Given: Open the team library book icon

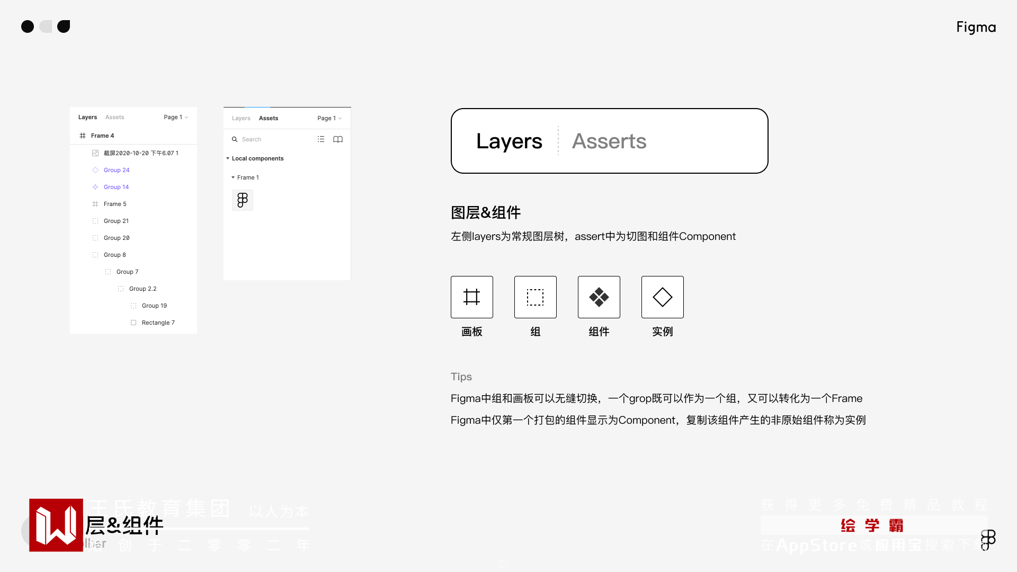Looking at the screenshot, I should [338, 139].
